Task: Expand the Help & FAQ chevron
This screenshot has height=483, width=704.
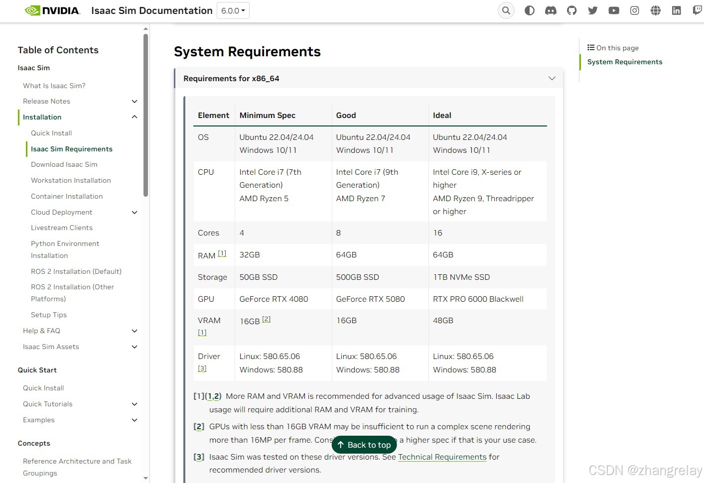Action: pyautogui.click(x=135, y=331)
